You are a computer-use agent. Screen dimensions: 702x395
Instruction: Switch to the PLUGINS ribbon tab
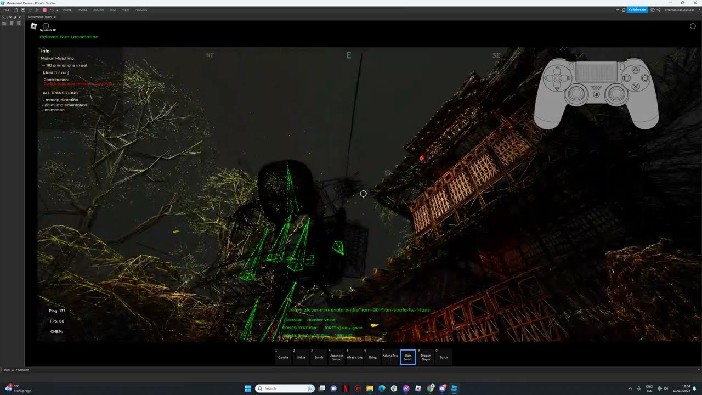tap(141, 10)
